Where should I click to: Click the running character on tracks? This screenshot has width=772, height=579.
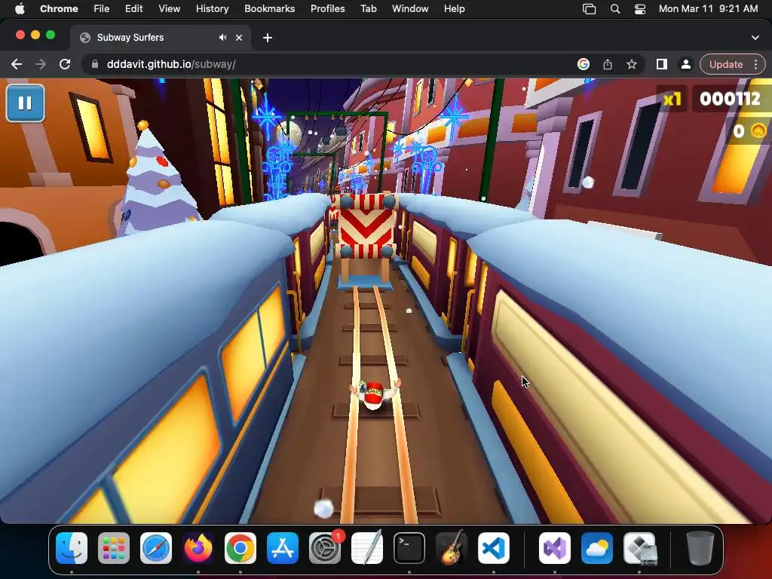[x=375, y=394]
